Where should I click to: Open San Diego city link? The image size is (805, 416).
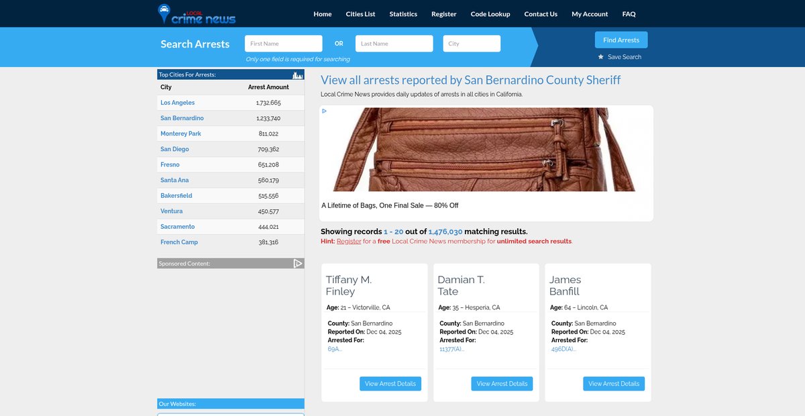(x=174, y=149)
